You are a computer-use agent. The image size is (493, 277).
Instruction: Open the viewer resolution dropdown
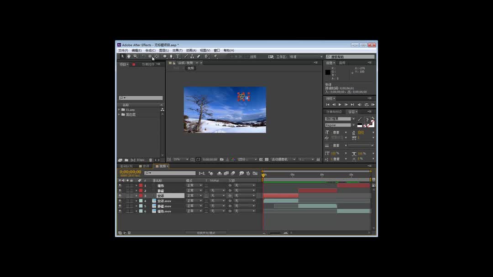tap(247, 159)
